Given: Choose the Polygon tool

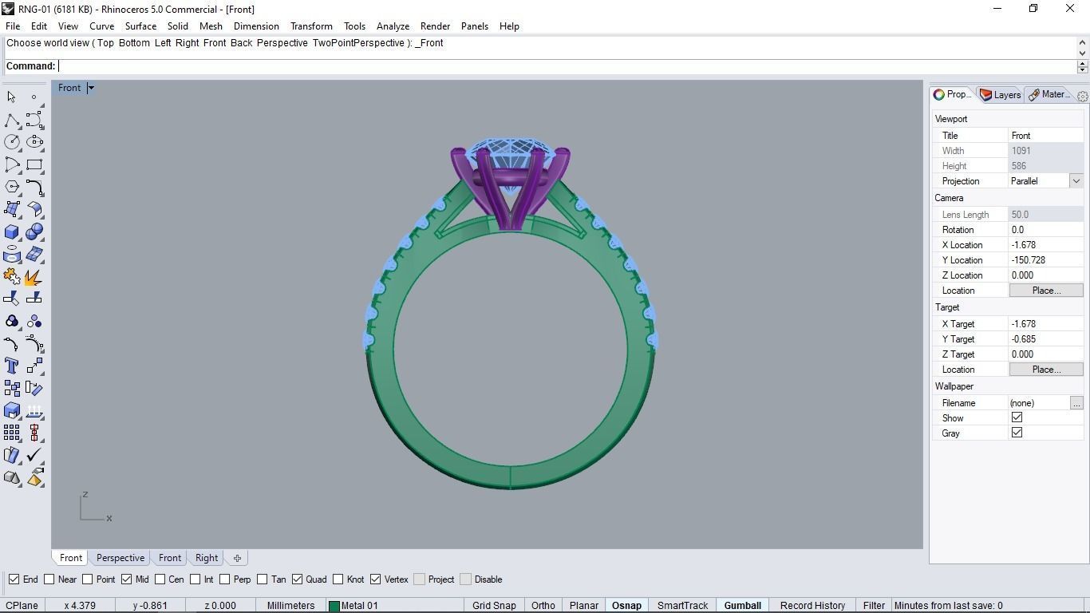Looking at the screenshot, I should tap(11, 187).
